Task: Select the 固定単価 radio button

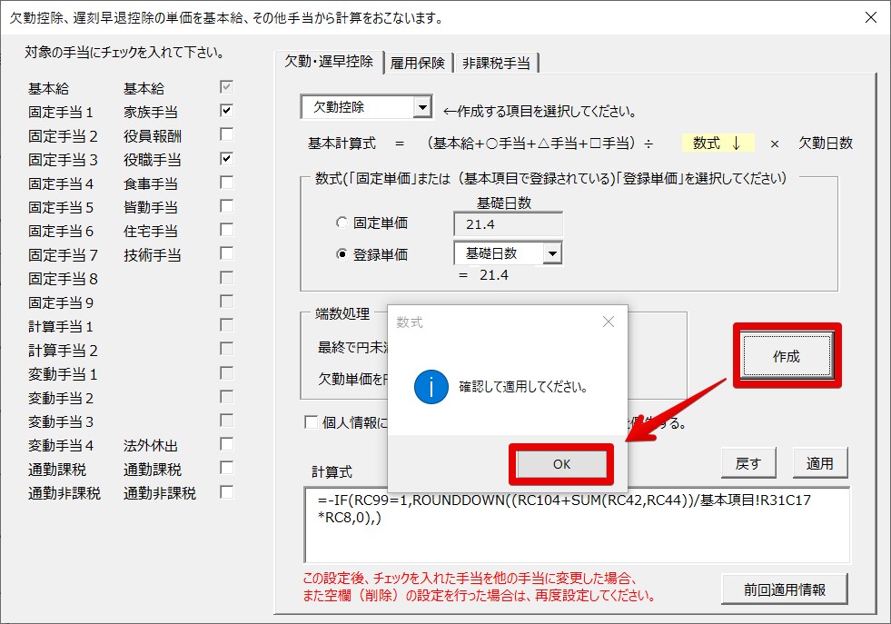Action: [342, 223]
